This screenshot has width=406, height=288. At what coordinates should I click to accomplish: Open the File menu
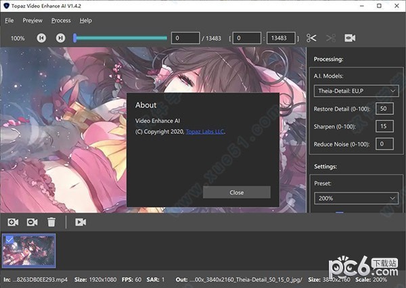(x=9, y=20)
